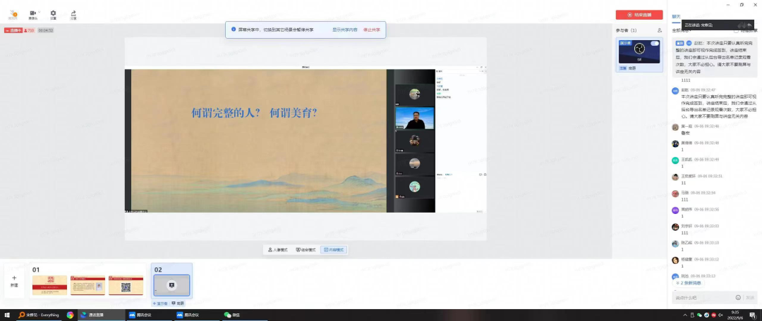Open 微信 WeChat from the Windows taskbar
This screenshot has height=321, width=762.
pos(228,315)
